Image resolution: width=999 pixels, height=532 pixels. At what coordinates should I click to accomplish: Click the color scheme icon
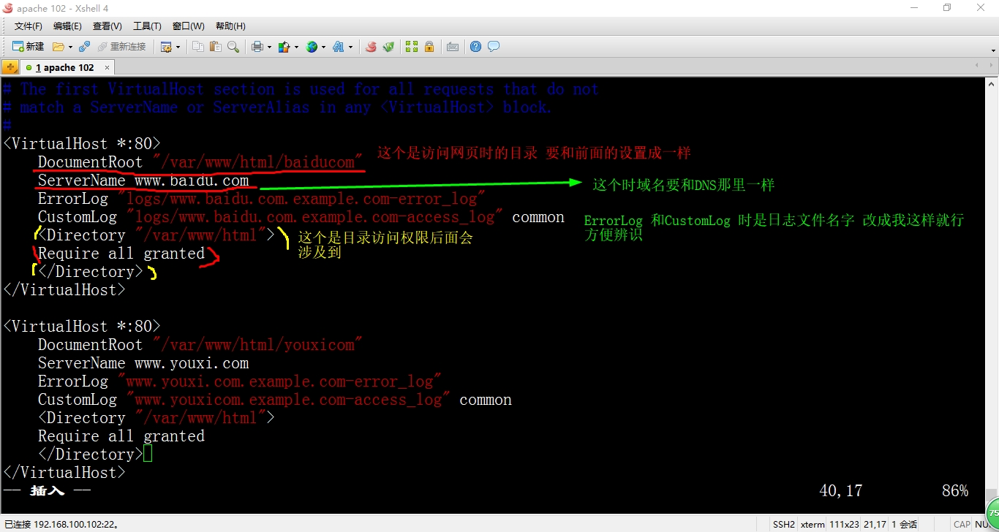point(284,47)
